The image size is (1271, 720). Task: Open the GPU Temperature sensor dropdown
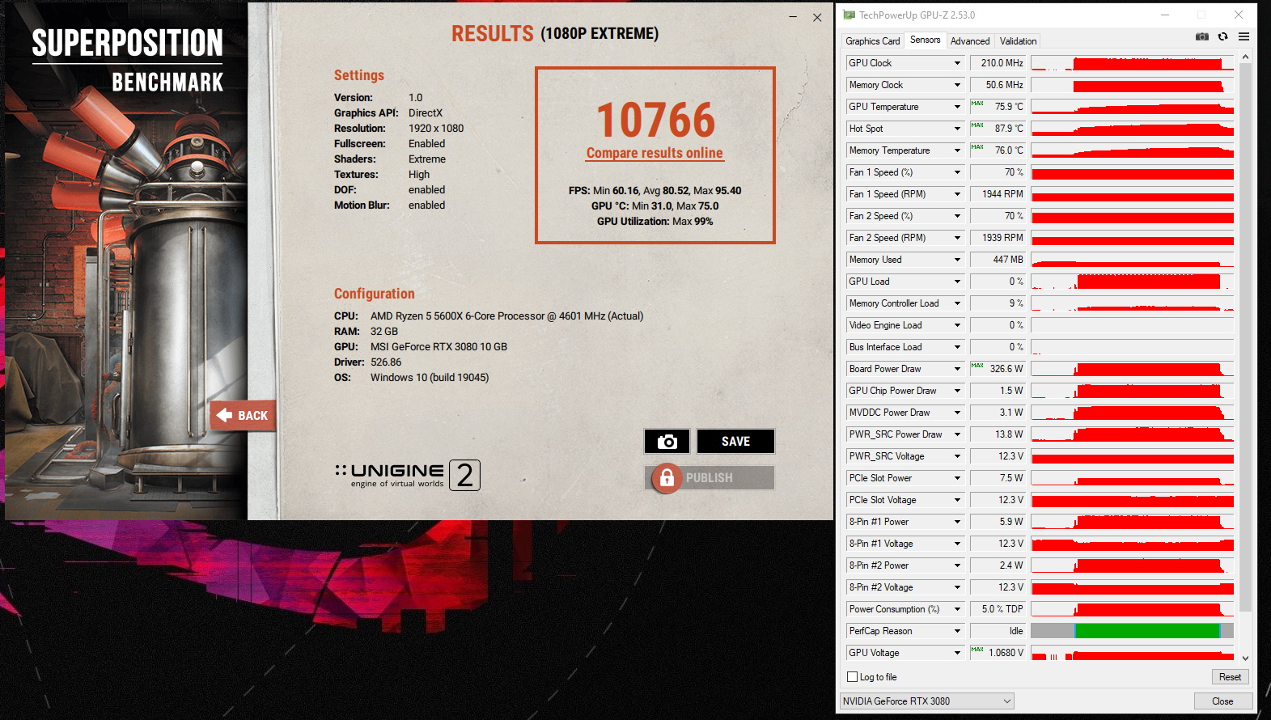[x=957, y=107]
